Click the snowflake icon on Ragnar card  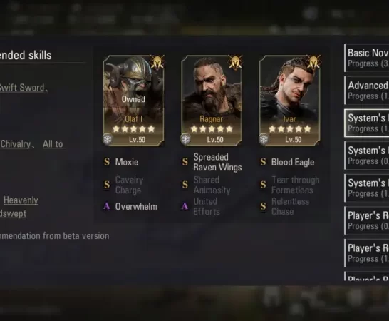(x=185, y=139)
